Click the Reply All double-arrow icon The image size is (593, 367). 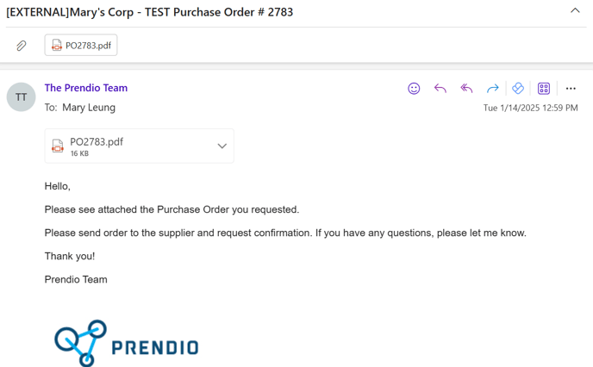click(466, 89)
